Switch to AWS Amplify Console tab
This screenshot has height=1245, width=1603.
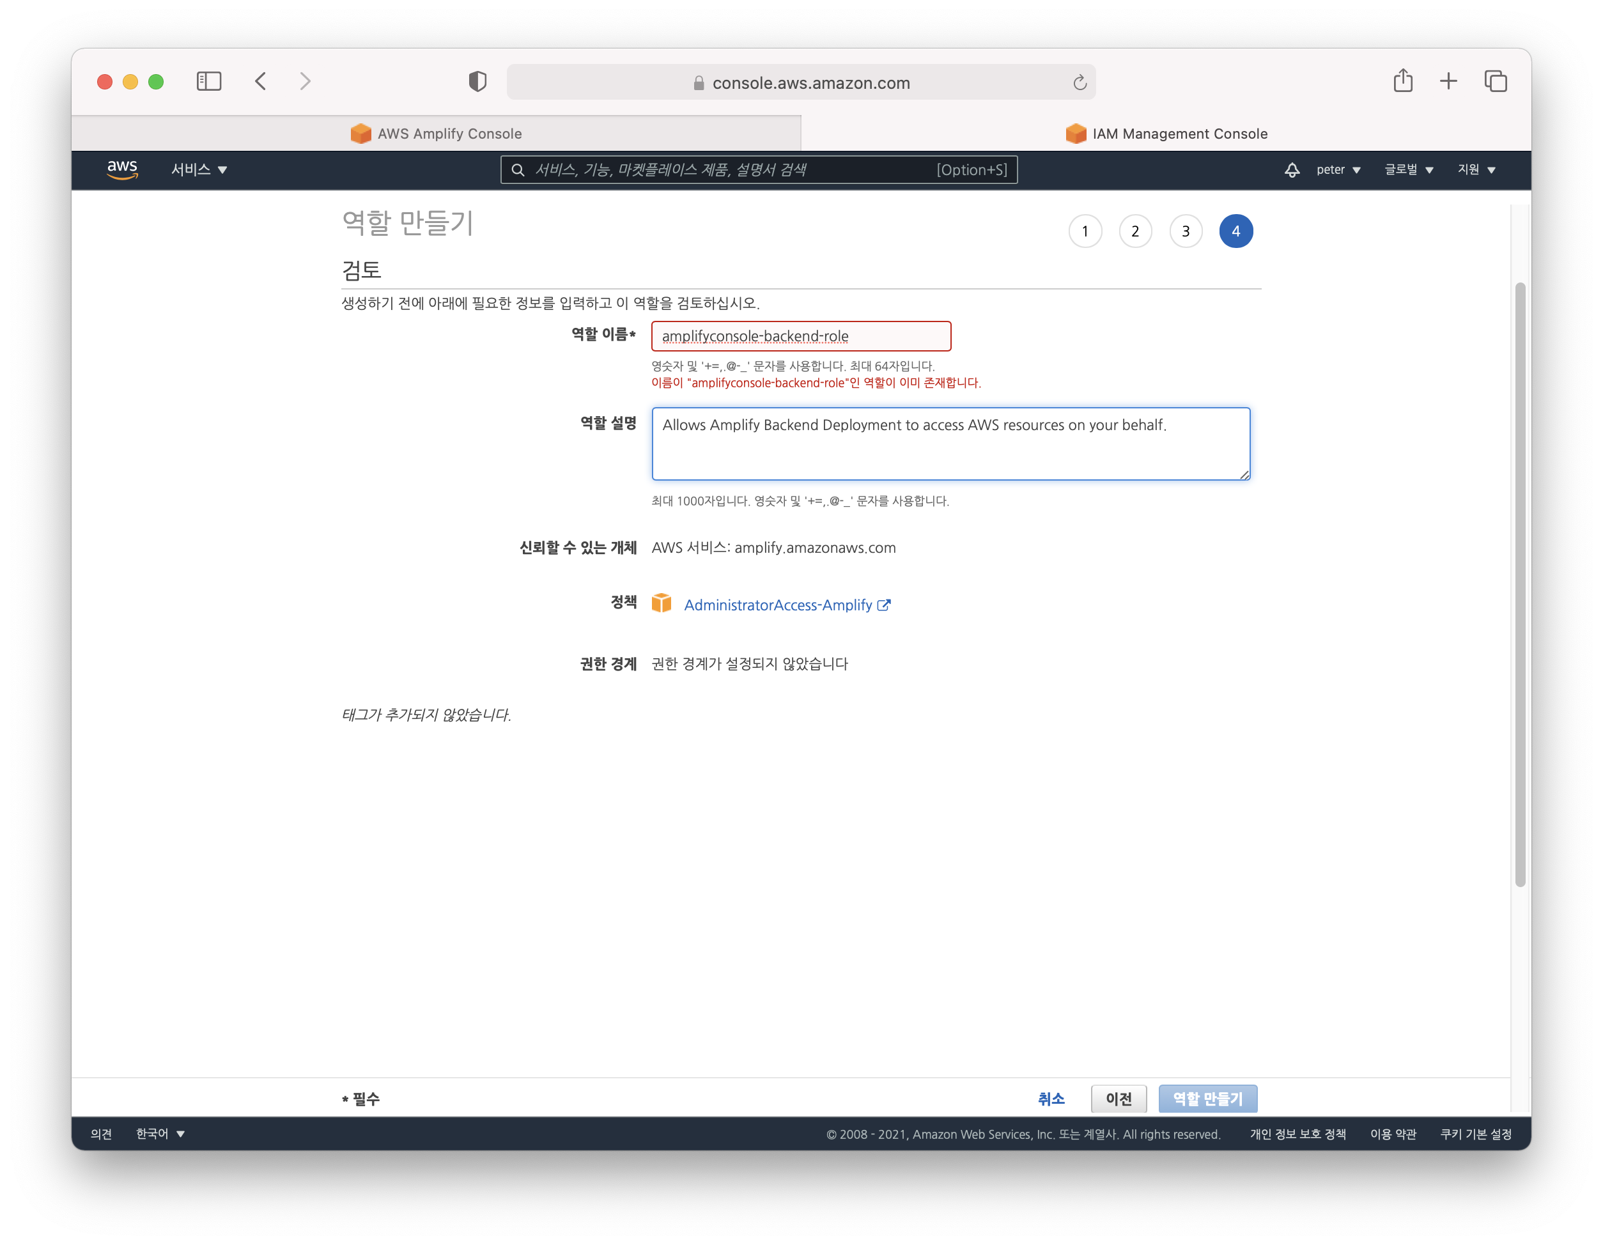[x=436, y=134]
